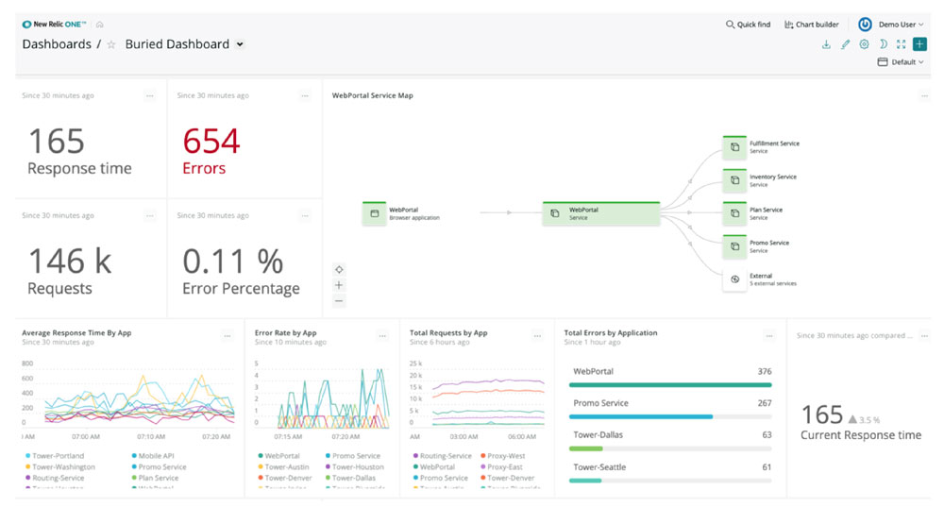This screenshot has width=944, height=507.
Task: Open Total Errors by Application options menu
Action: coord(768,336)
